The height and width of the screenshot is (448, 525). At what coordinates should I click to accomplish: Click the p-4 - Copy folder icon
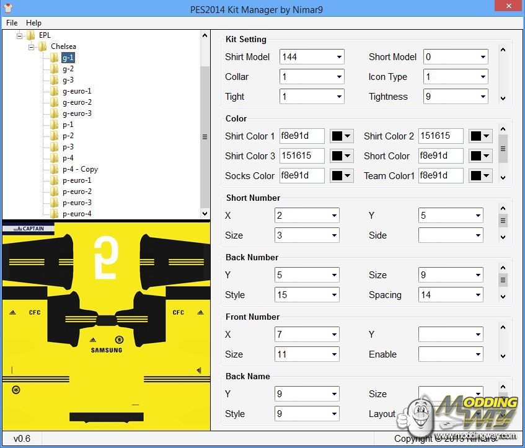tap(55, 169)
